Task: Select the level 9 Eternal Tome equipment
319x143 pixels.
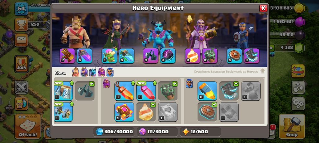Action: pos(124,112)
